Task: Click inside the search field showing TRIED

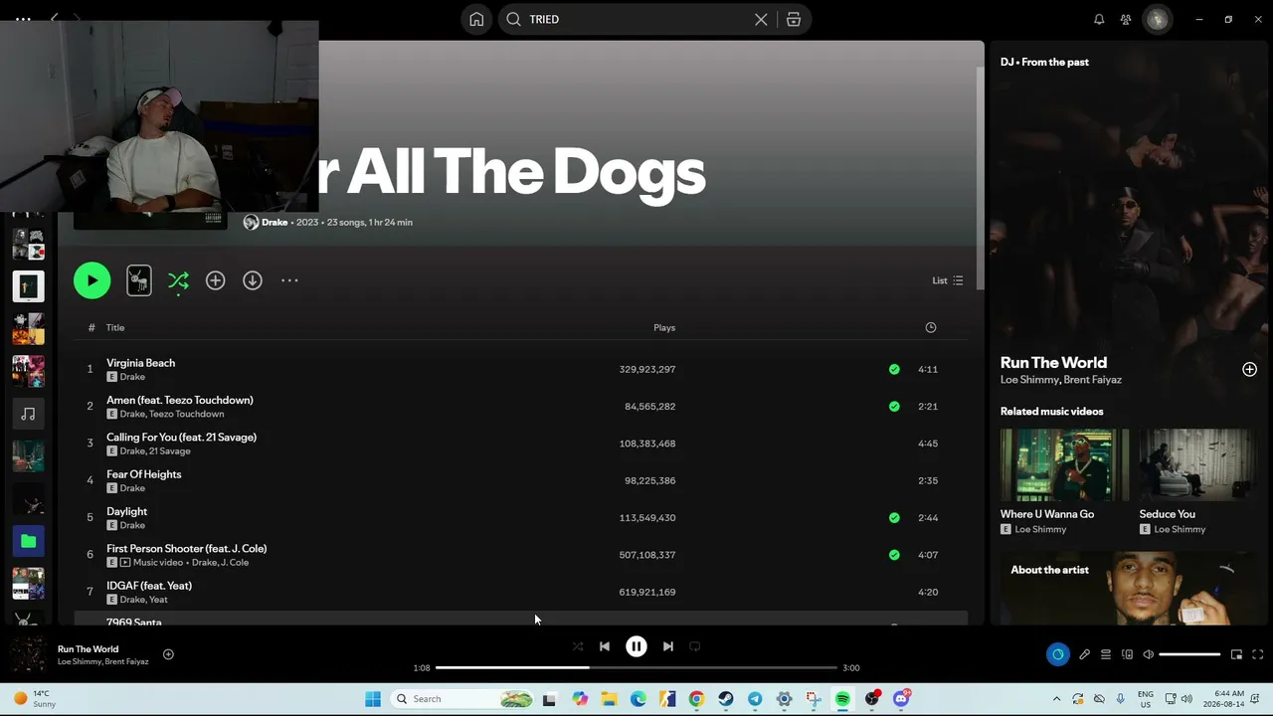Action: tap(636, 19)
